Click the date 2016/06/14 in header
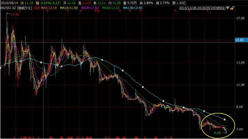 9,3
